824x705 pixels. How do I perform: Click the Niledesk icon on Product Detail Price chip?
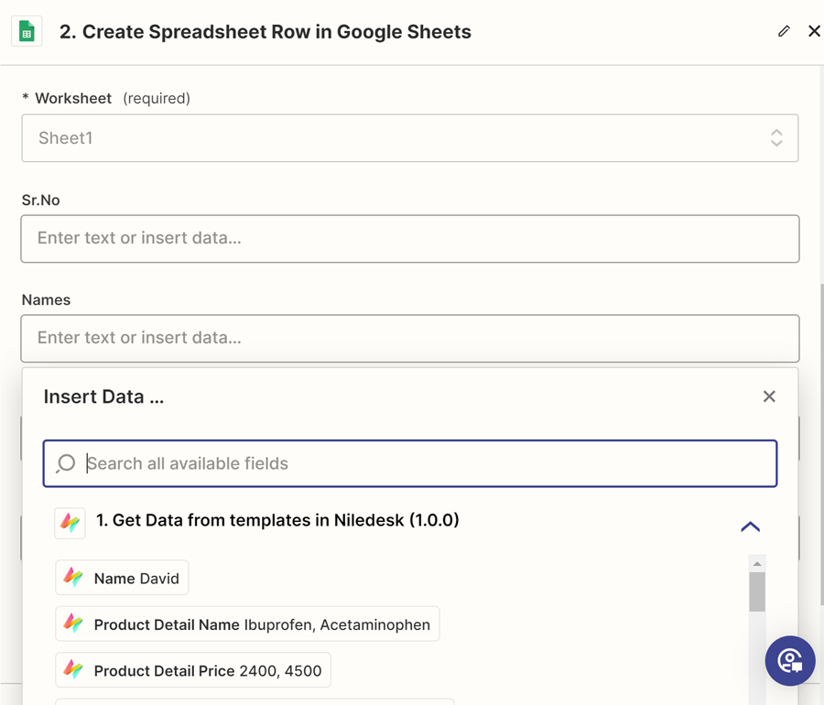click(72, 670)
